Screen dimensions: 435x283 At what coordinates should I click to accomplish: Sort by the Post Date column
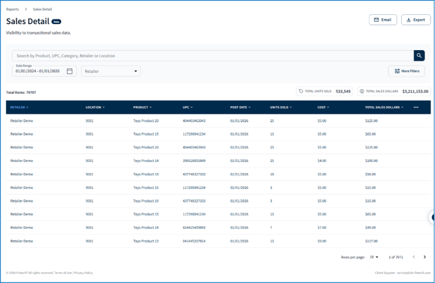click(x=239, y=107)
